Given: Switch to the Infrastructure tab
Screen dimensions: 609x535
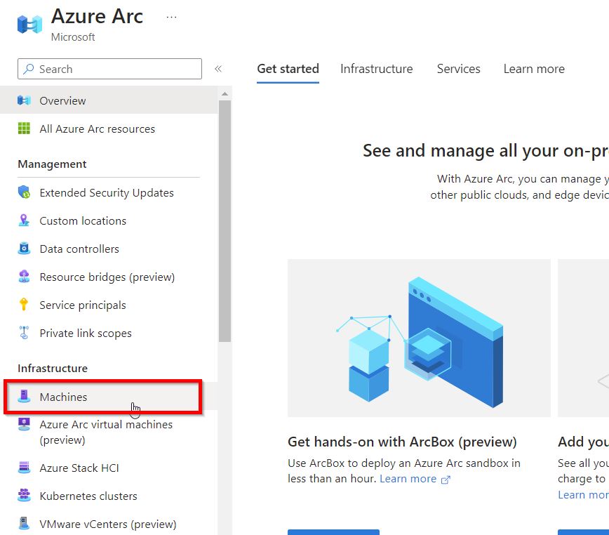Looking at the screenshot, I should pos(376,69).
